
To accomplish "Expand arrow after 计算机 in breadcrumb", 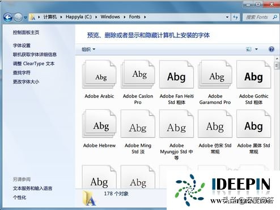I will pos(61,17).
